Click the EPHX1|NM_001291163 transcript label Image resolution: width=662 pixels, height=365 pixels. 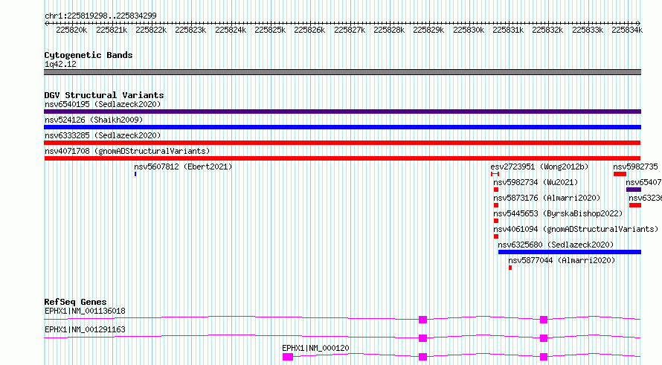tap(85, 329)
